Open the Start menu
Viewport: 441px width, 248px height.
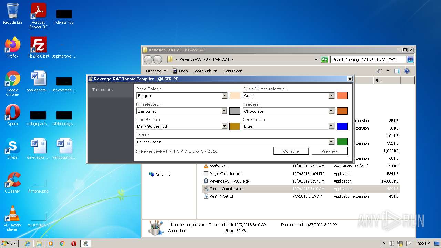point(10,244)
